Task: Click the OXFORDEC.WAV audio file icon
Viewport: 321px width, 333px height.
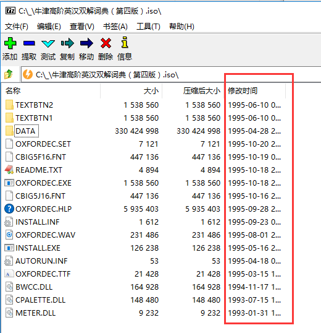Action: [x=9, y=235]
